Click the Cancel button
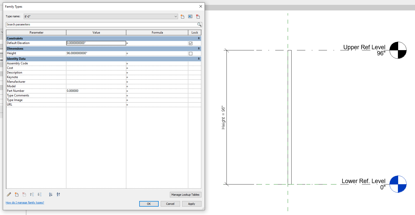This screenshot has width=415, height=215. (170, 204)
